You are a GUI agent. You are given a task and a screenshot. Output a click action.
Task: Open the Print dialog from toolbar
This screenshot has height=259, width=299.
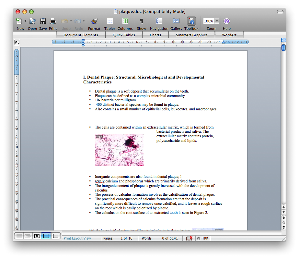53,21
